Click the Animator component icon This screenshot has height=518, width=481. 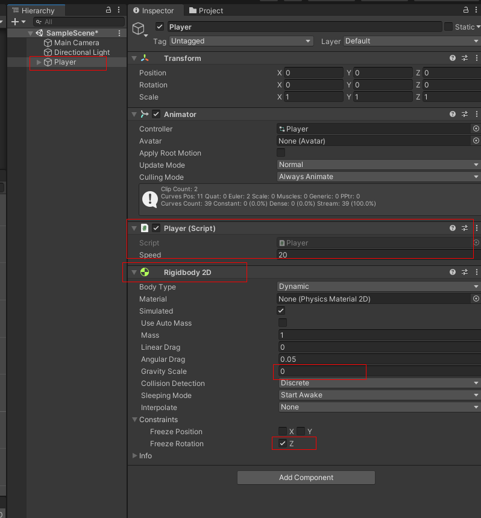pyautogui.click(x=145, y=115)
